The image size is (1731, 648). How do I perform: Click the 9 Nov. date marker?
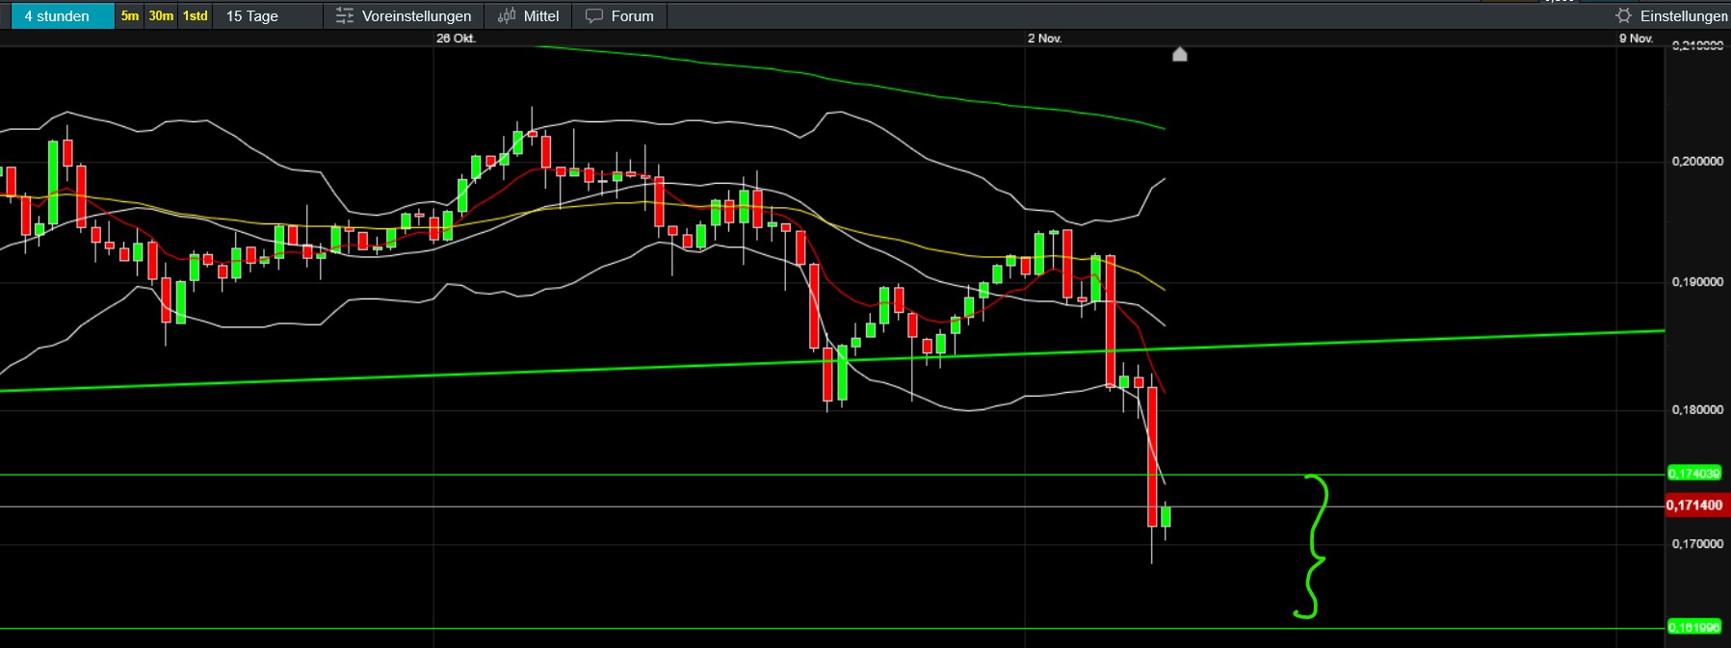click(1636, 39)
